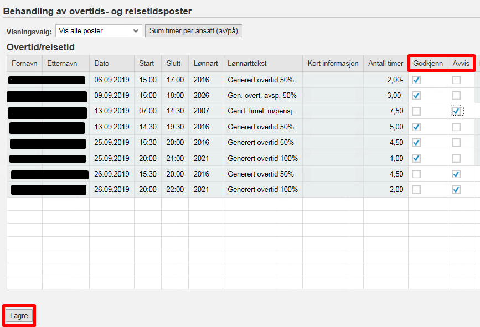Click hours cell 7,50
The width and height of the screenshot is (480, 327).
tap(386, 111)
